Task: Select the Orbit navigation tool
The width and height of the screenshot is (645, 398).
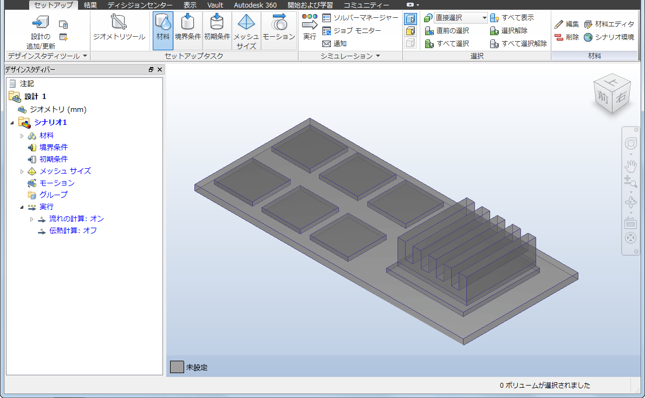Action: coord(630,202)
